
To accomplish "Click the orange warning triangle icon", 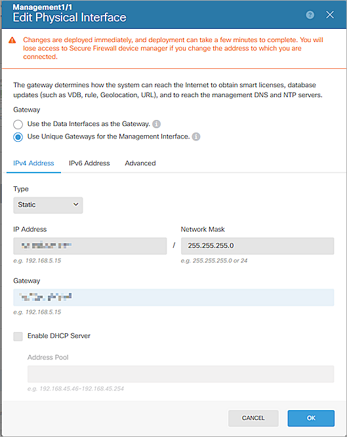I will coord(12,40).
